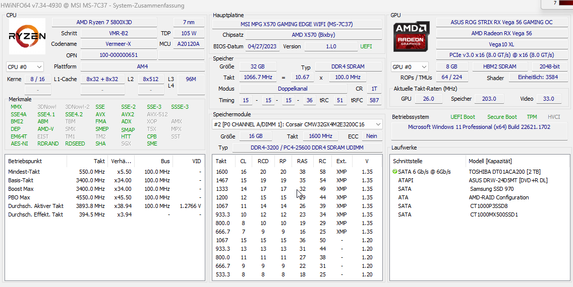Click the AMD Radeon RX Vega 56 field
Image resolution: width=573 pixels, height=287 pixels.
501,33
